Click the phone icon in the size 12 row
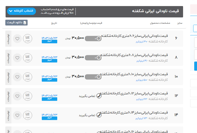 click(99, 96)
